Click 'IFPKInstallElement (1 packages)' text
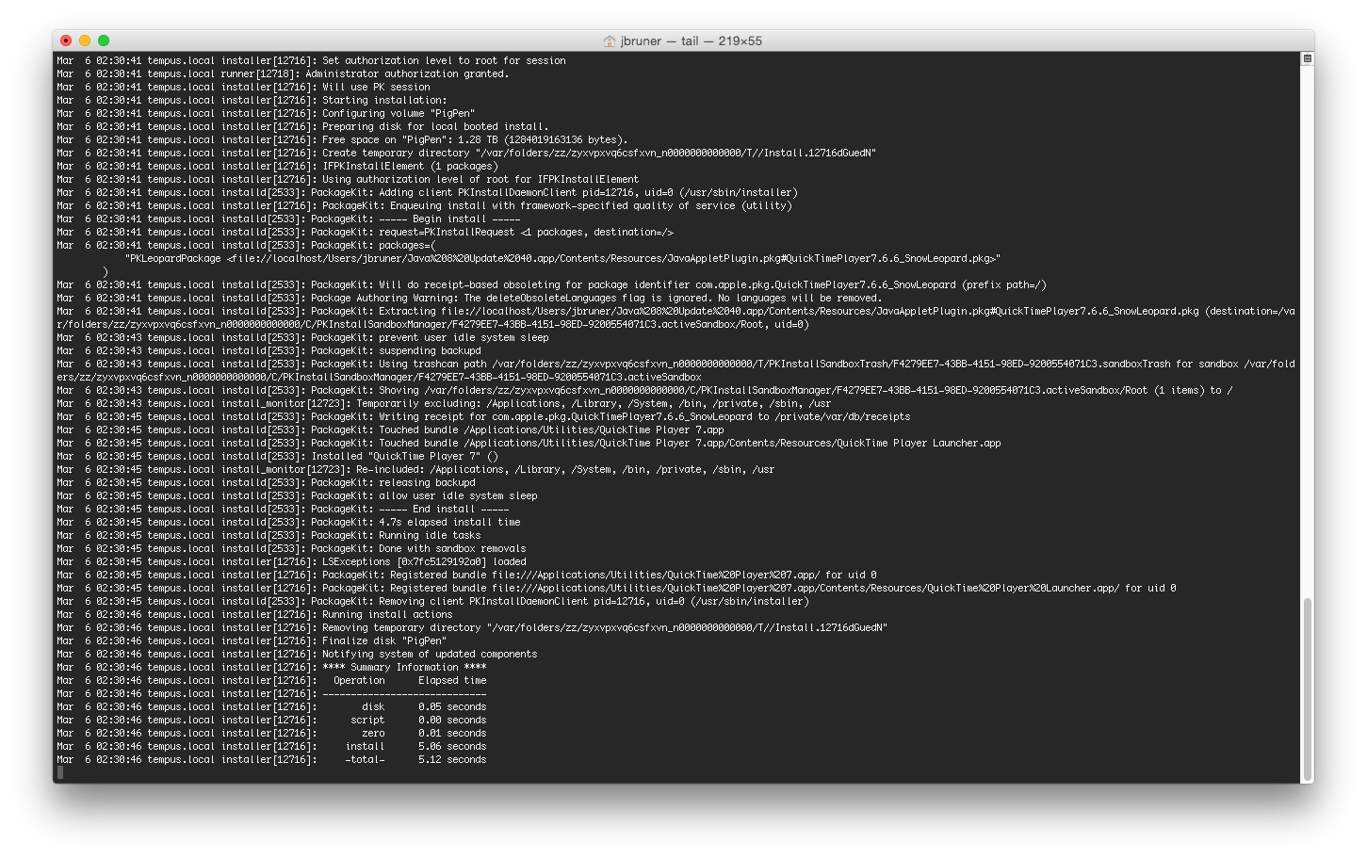 [410, 166]
